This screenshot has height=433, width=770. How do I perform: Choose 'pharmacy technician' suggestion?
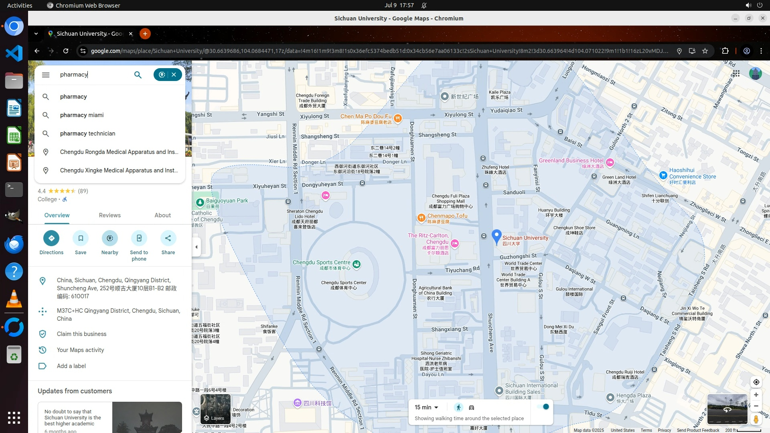tap(87, 134)
